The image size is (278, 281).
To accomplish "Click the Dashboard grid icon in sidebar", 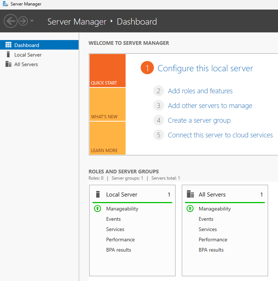I will point(8,45).
